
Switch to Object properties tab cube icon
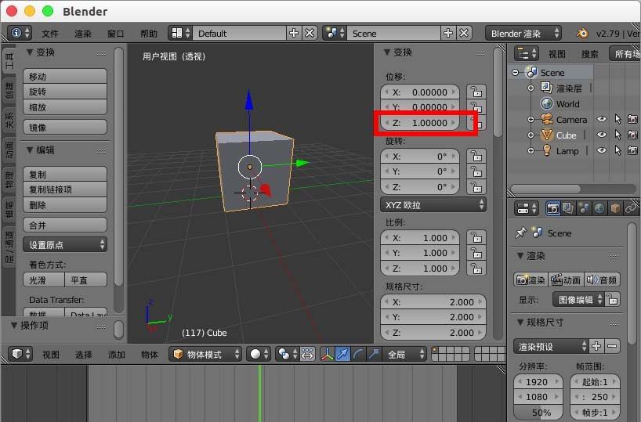(x=615, y=209)
